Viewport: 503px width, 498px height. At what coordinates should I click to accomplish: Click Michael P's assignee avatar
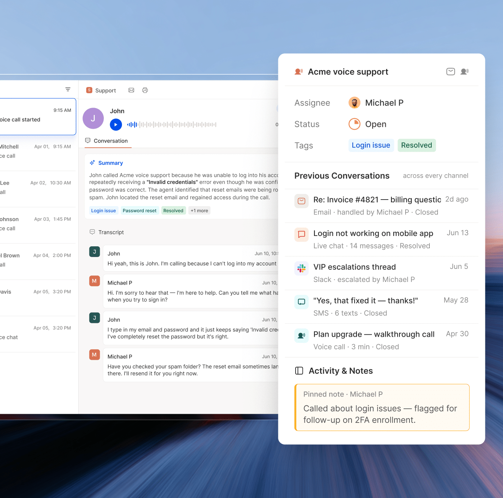point(354,103)
